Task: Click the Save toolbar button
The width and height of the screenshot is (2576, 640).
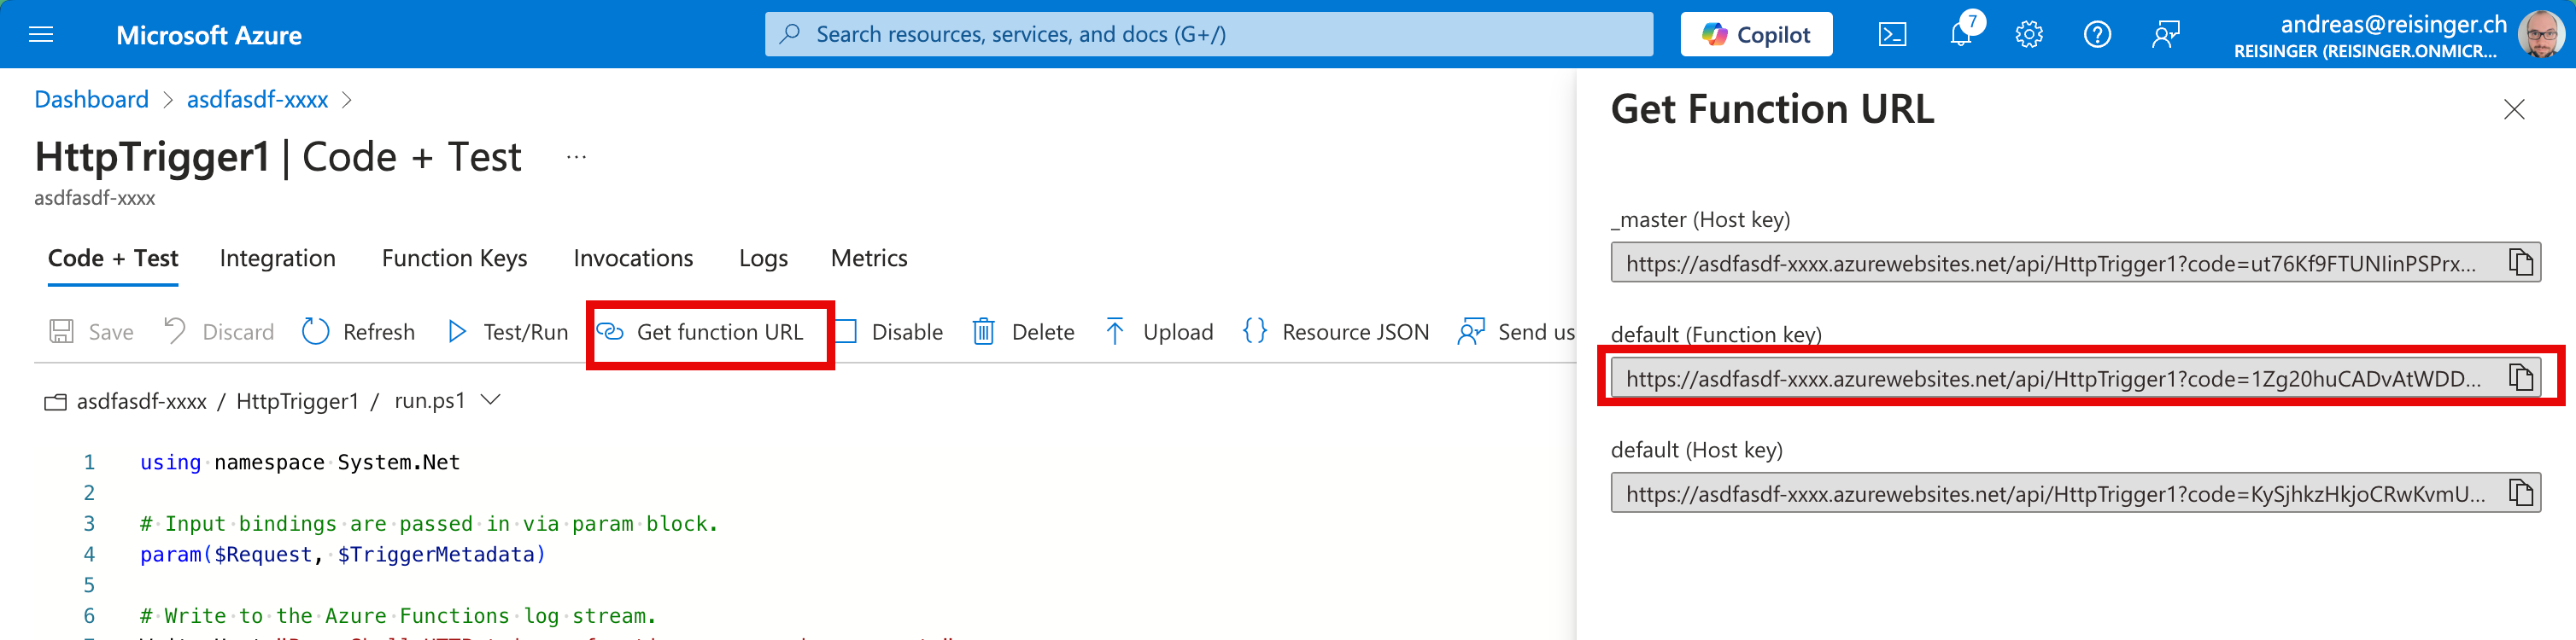Action: point(91,331)
